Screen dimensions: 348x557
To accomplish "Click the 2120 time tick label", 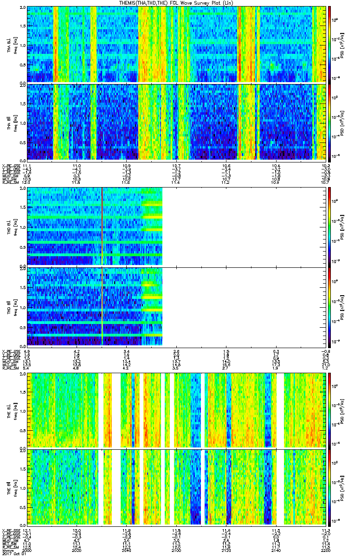I will coord(226,550).
